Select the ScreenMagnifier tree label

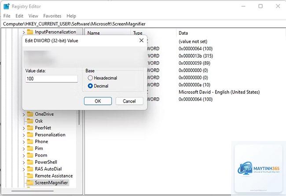coord(51,183)
